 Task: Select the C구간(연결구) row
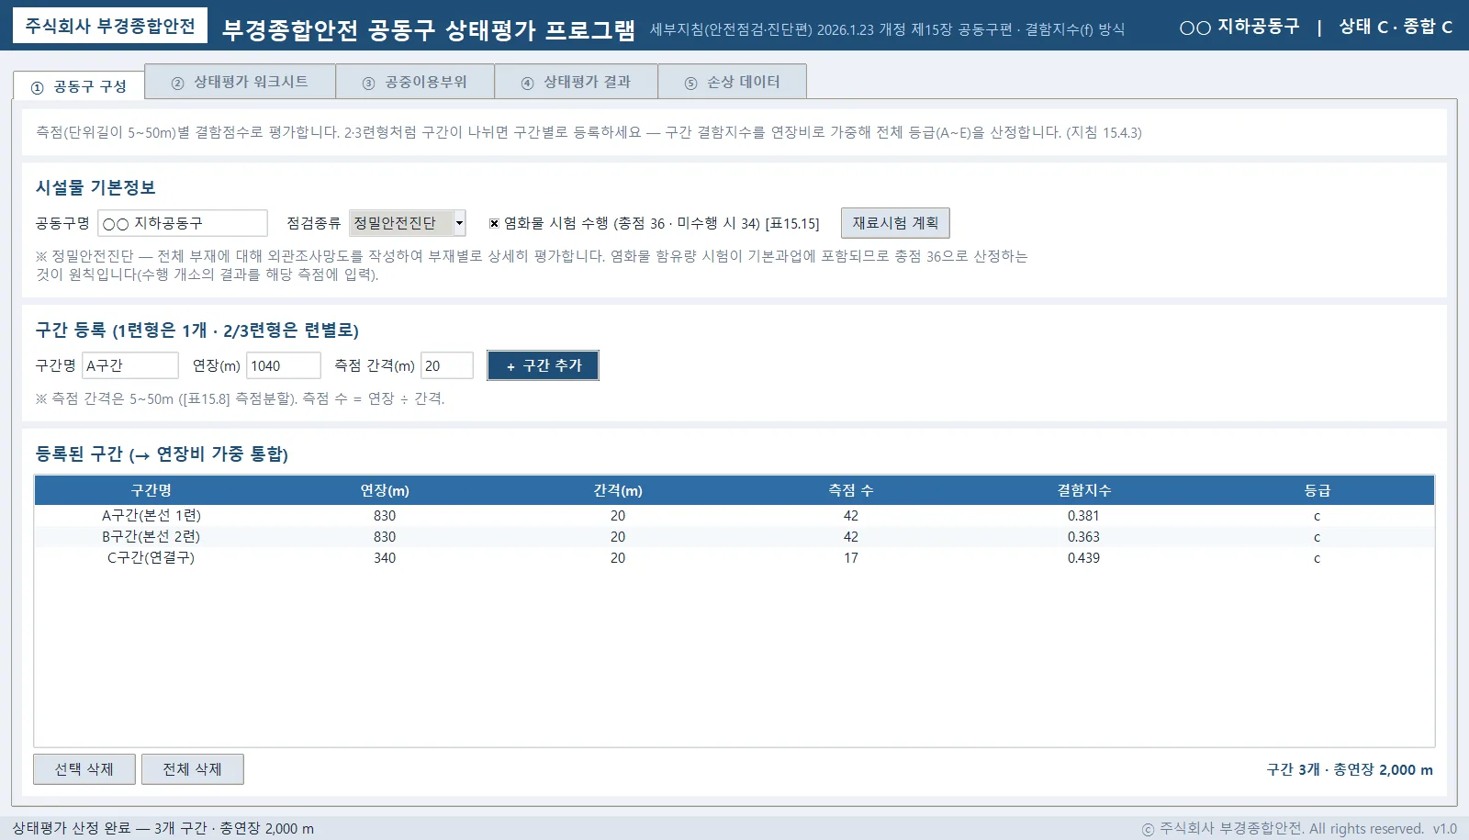click(x=734, y=558)
